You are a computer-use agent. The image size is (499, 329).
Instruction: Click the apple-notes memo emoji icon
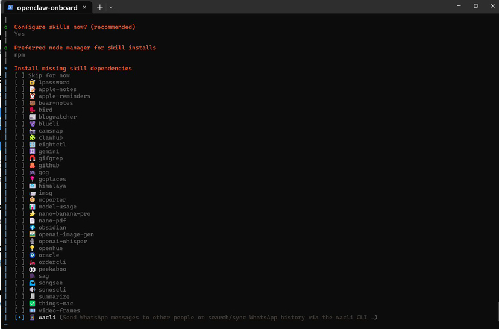pyautogui.click(x=32, y=89)
